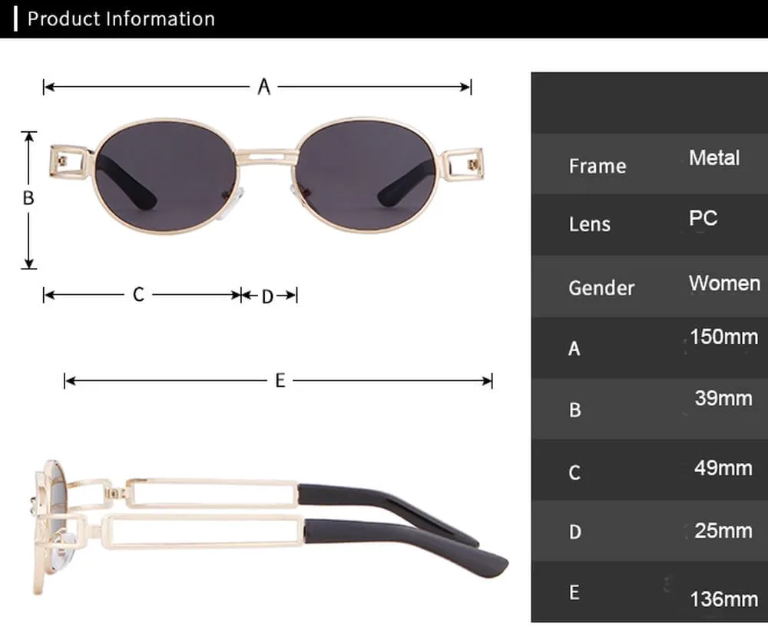Click the PC lens material value
This screenshot has width=768, height=627.
(703, 218)
